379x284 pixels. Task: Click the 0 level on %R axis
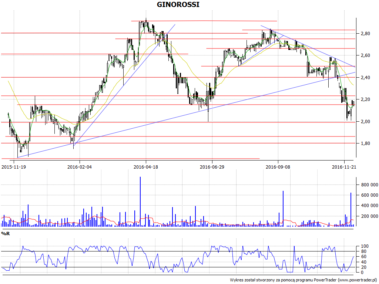[362, 273]
